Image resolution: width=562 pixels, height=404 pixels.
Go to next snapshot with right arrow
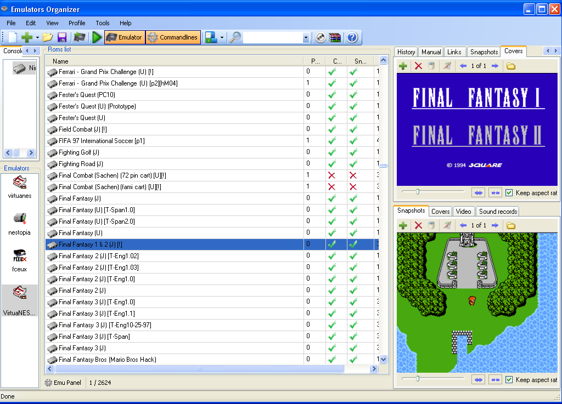[495, 225]
